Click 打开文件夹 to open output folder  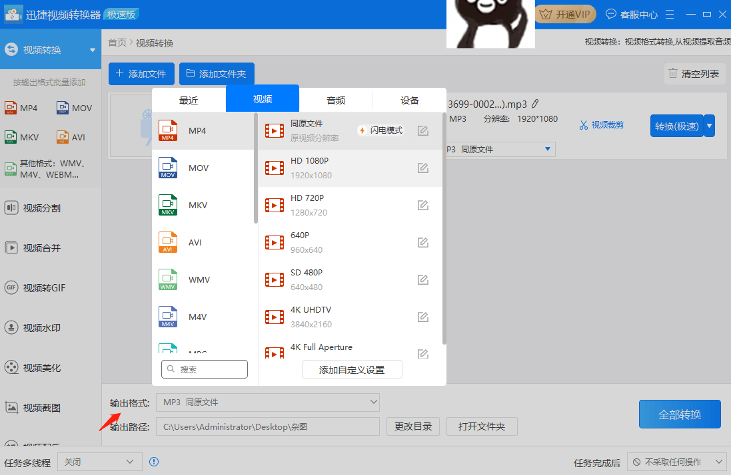(482, 426)
